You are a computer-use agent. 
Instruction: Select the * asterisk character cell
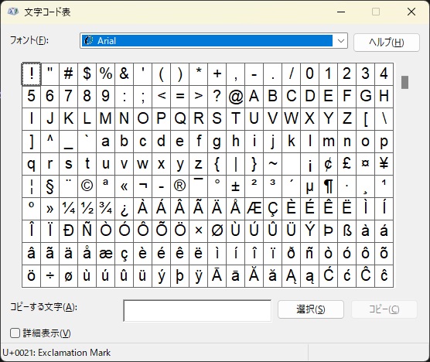tap(198, 74)
